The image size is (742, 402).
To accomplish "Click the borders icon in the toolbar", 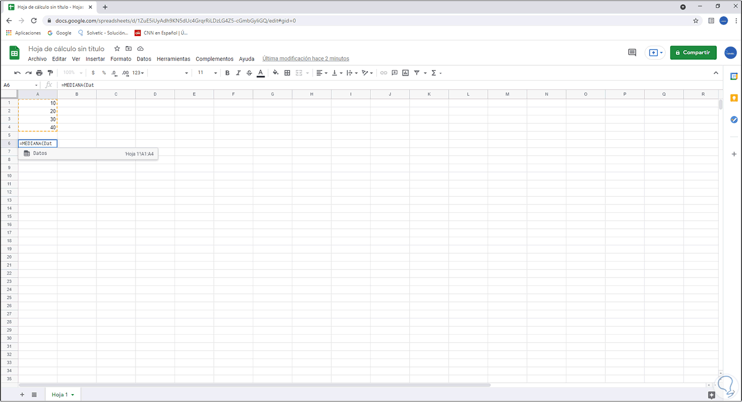I will tap(287, 73).
